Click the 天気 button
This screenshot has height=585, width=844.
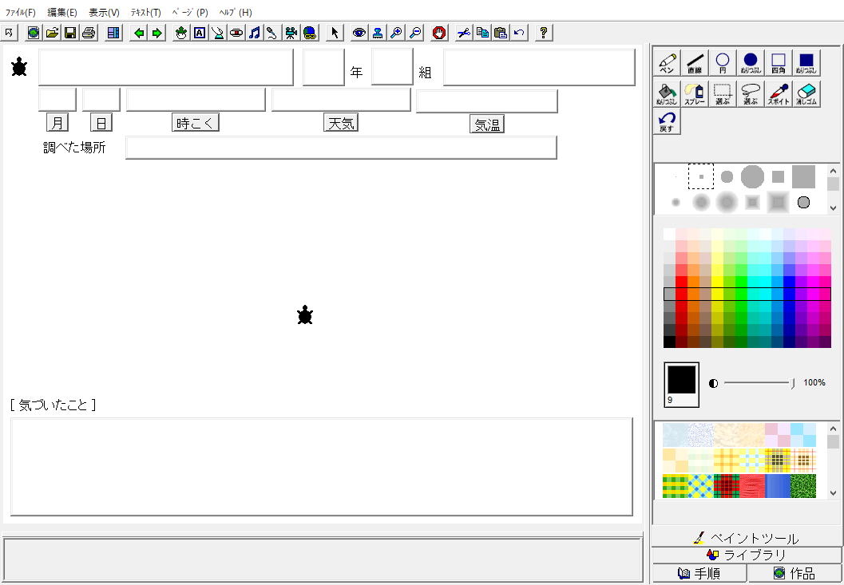tap(341, 123)
